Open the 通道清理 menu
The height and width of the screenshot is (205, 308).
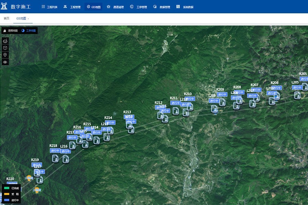tap(115, 7)
